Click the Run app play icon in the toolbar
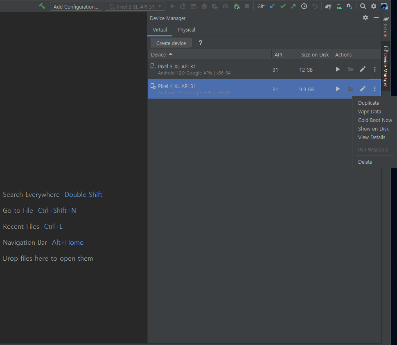 point(172,6)
